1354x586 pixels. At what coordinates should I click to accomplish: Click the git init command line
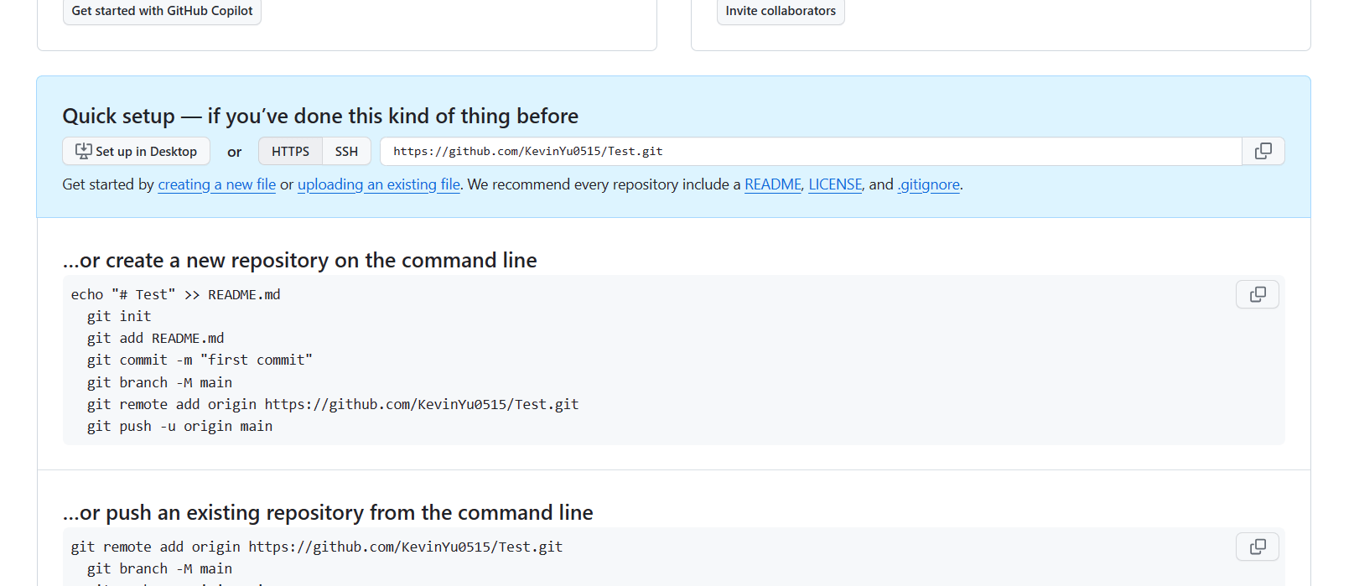click(119, 316)
